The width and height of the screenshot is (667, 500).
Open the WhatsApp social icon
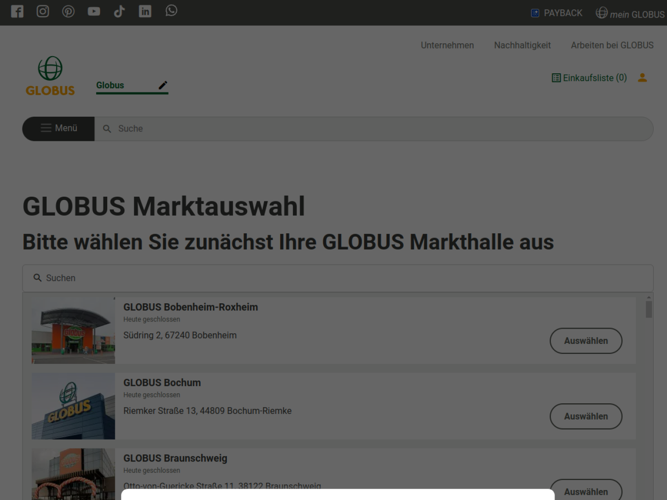pyautogui.click(x=171, y=10)
